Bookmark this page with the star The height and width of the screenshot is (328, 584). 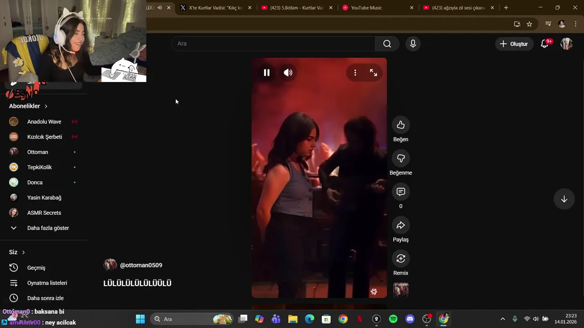529,24
